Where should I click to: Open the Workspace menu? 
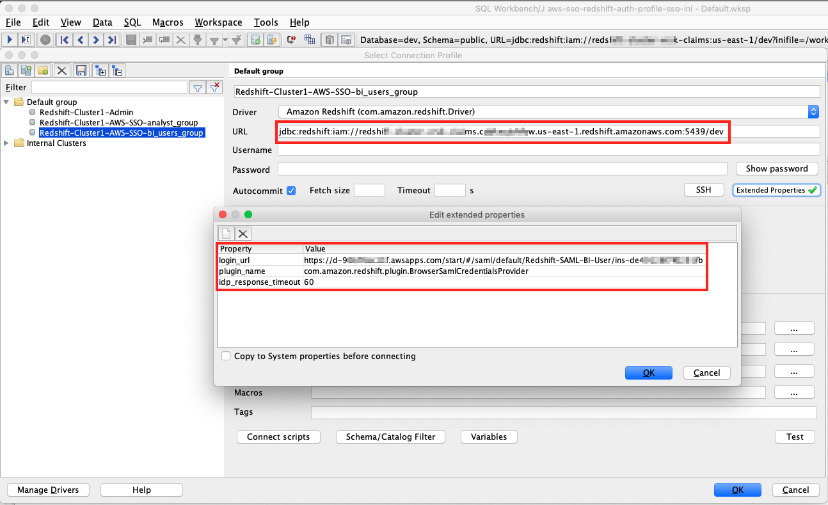[x=219, y=22]
